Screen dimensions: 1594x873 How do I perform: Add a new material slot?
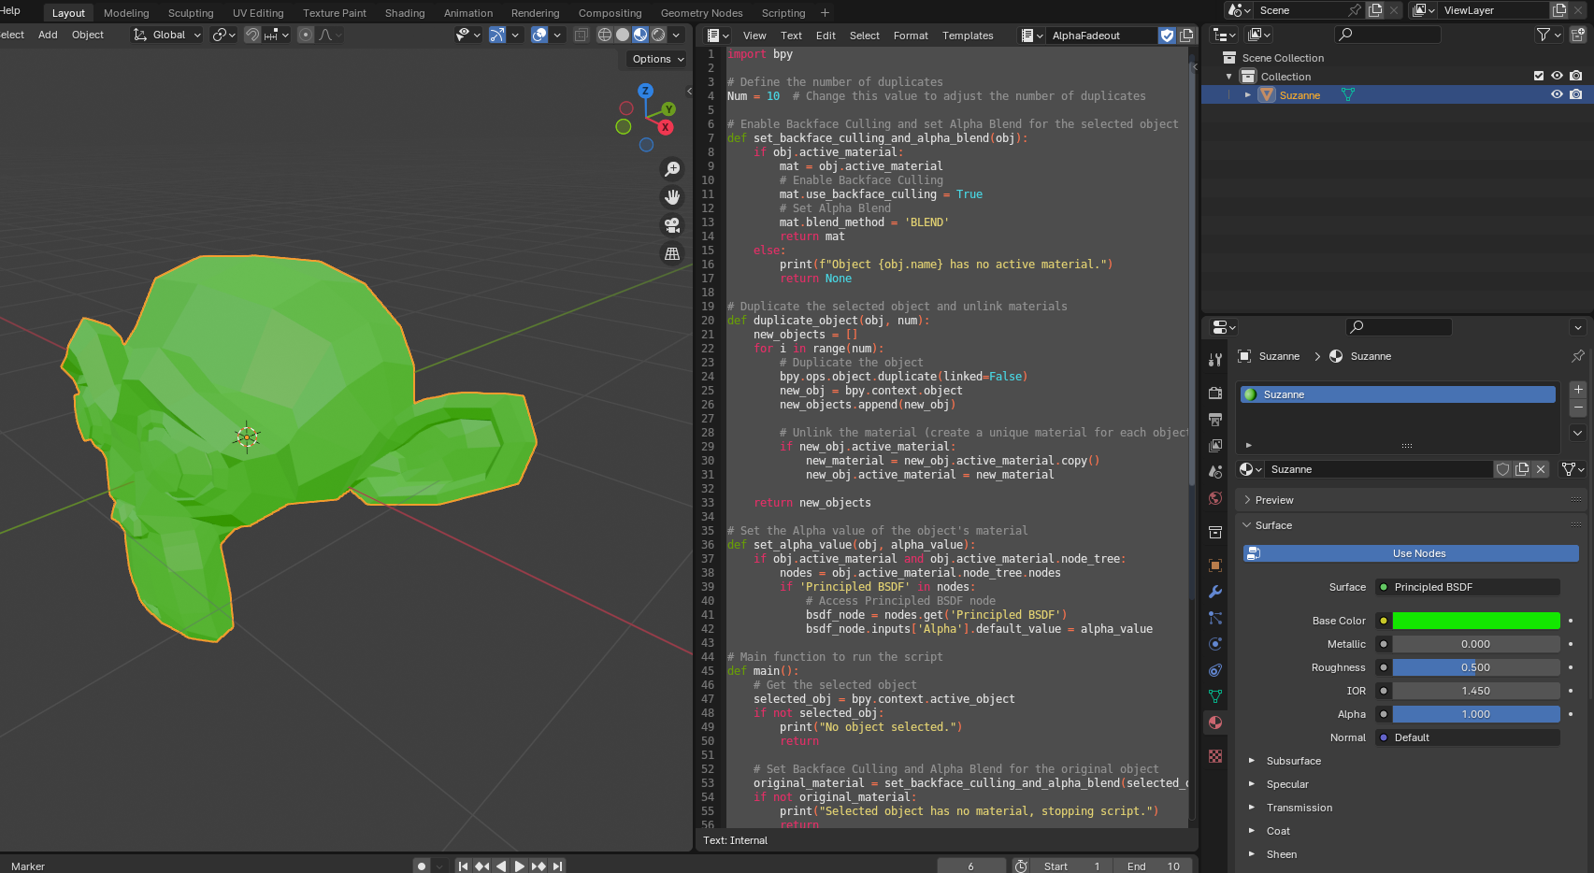1578,390
